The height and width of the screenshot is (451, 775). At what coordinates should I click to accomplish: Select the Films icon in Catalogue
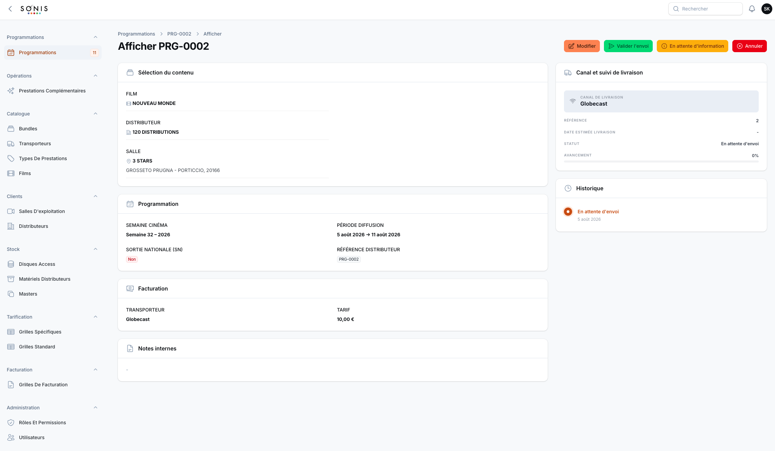(11, 173)
